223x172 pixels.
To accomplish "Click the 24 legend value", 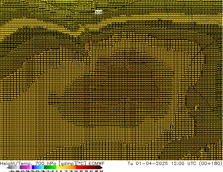I will (76, 171).
